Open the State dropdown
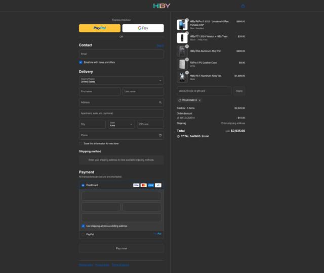Image resolution: width=324 pixels, height=273 pixels. pyautogui.click(x=121, y=124)
